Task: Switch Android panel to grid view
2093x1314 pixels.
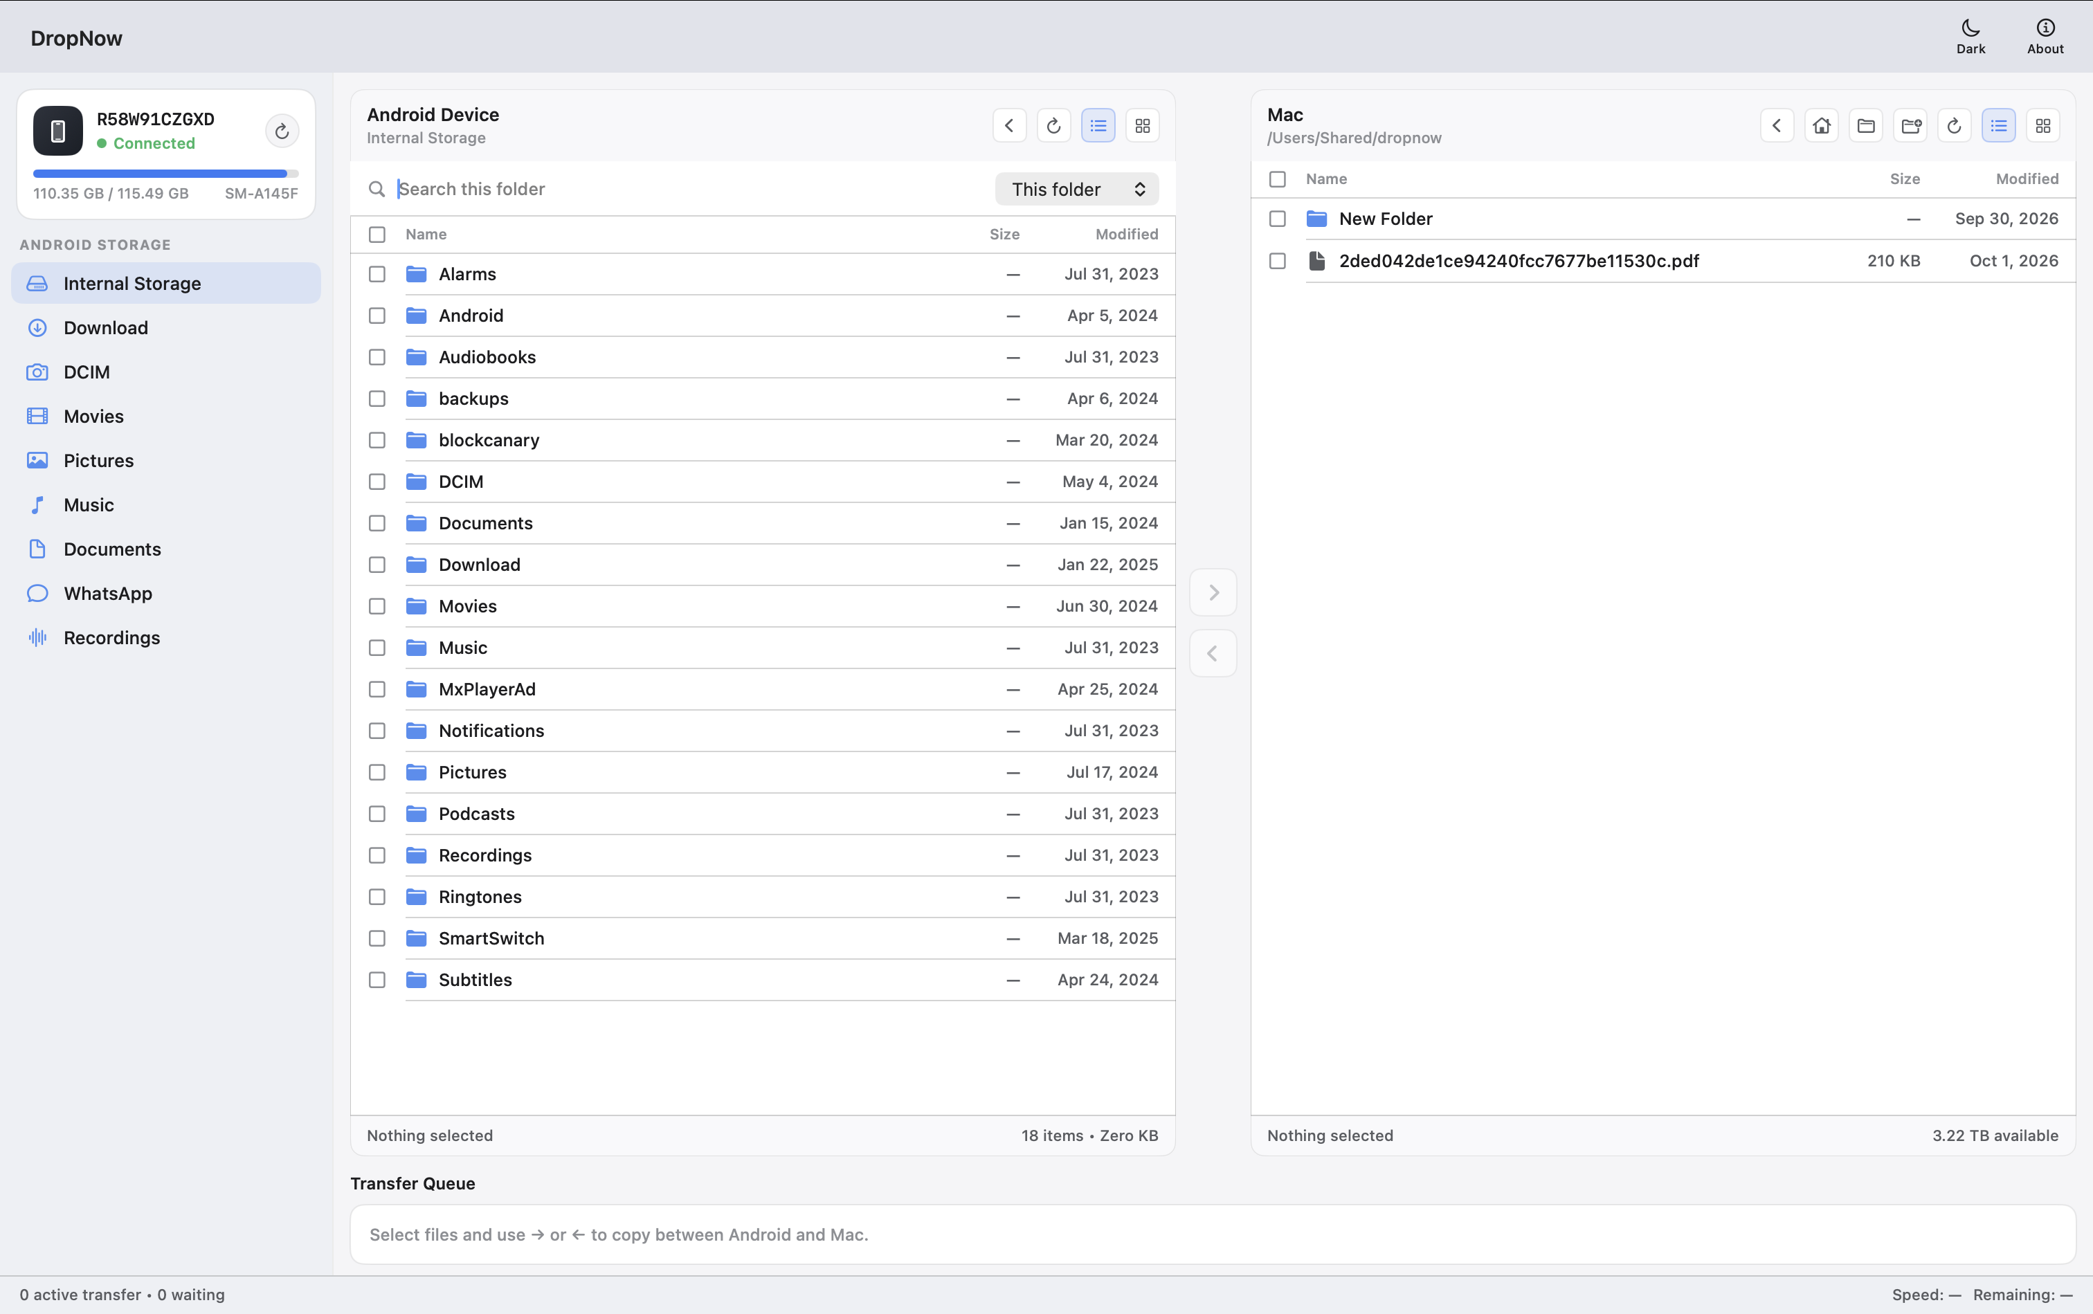Action: pyautogui.click(x=1142, y=126)
